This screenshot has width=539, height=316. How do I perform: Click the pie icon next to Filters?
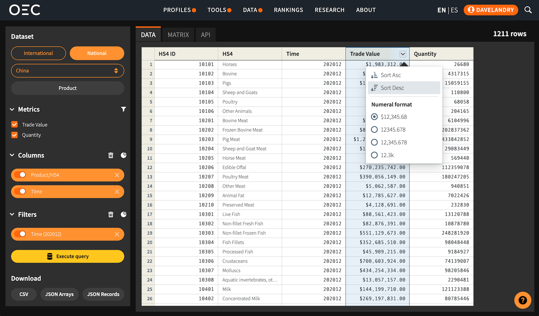[123, 215]
